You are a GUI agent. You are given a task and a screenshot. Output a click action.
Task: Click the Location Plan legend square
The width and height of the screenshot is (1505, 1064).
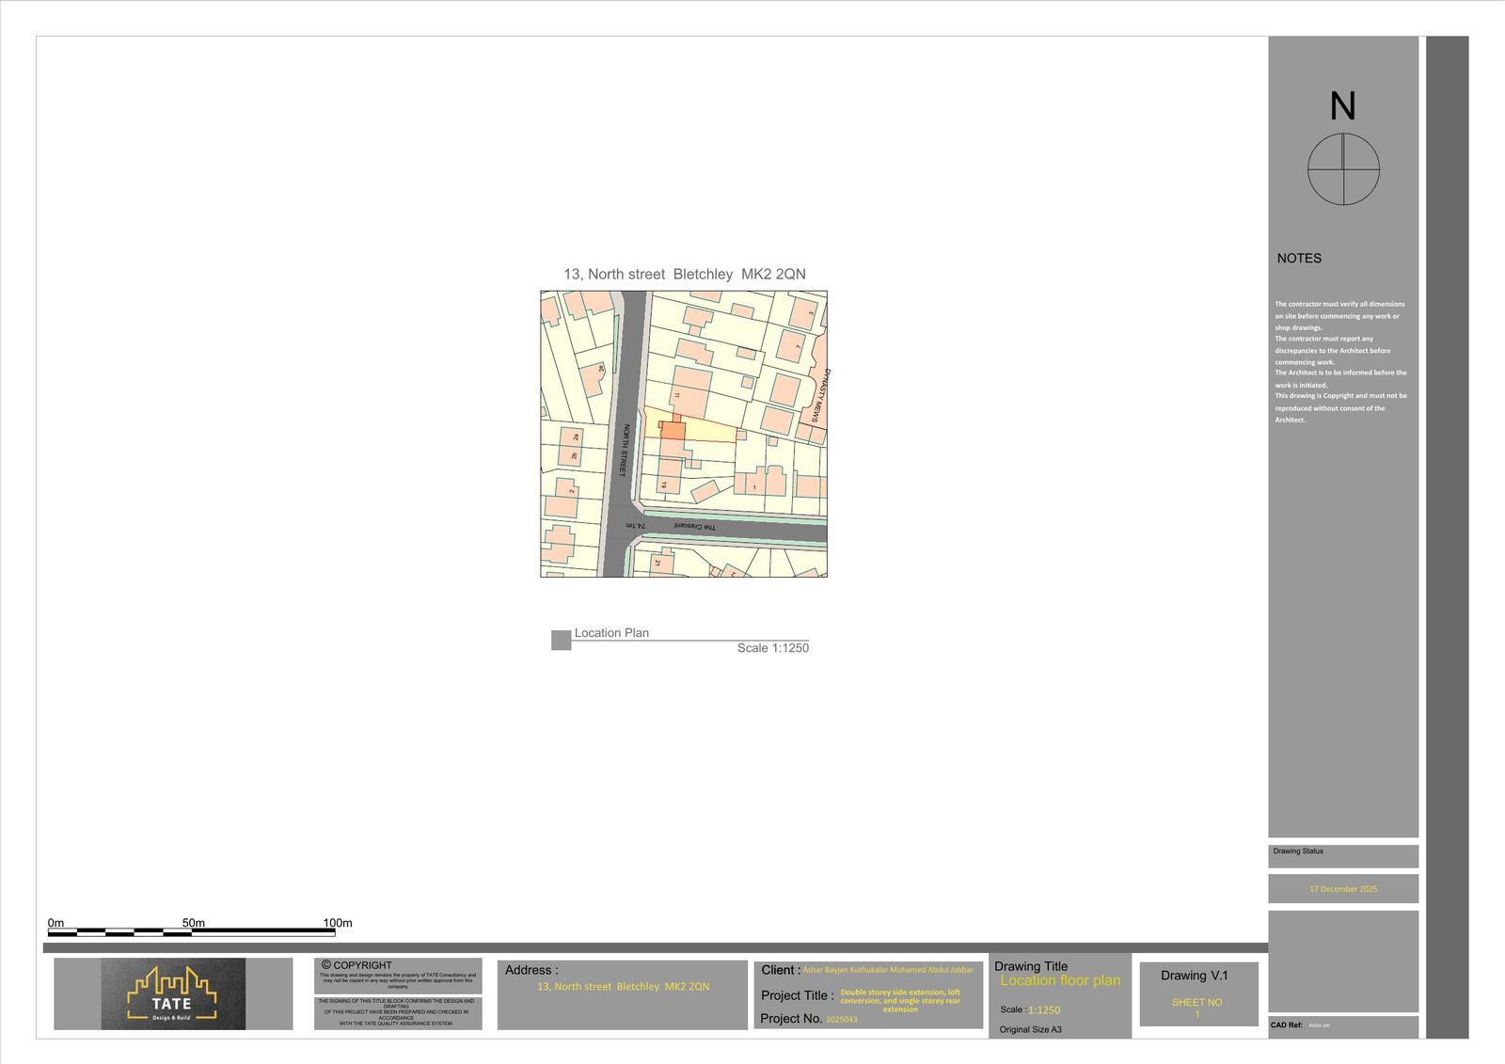click(x=560, y=639)
